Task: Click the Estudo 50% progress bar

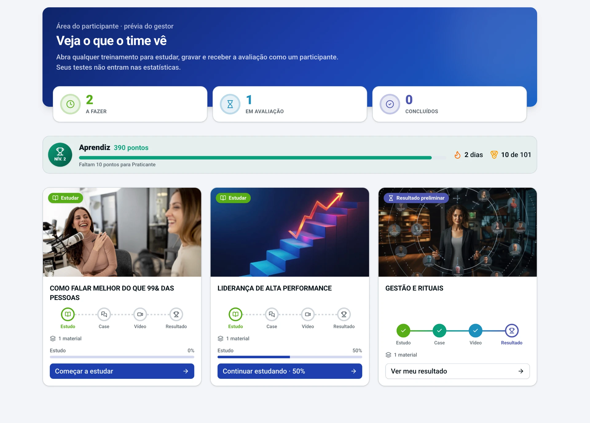Action: 290,357
